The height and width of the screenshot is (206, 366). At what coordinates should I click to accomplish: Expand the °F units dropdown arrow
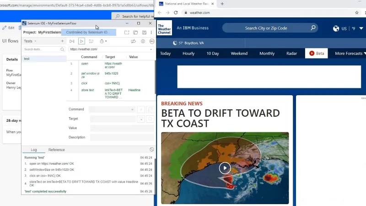pyautogui.click(x=361, y=28)
